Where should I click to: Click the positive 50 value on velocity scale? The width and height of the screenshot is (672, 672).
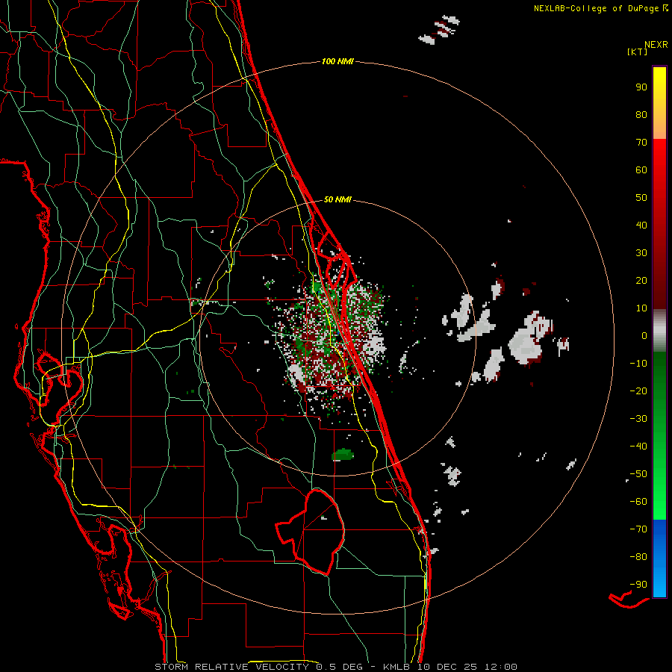tap(641, 198)
